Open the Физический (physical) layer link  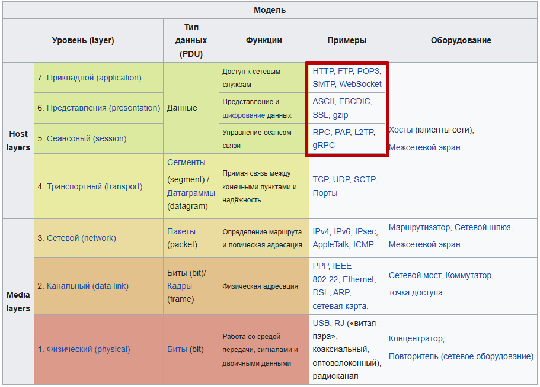click(x=88, y=349)
